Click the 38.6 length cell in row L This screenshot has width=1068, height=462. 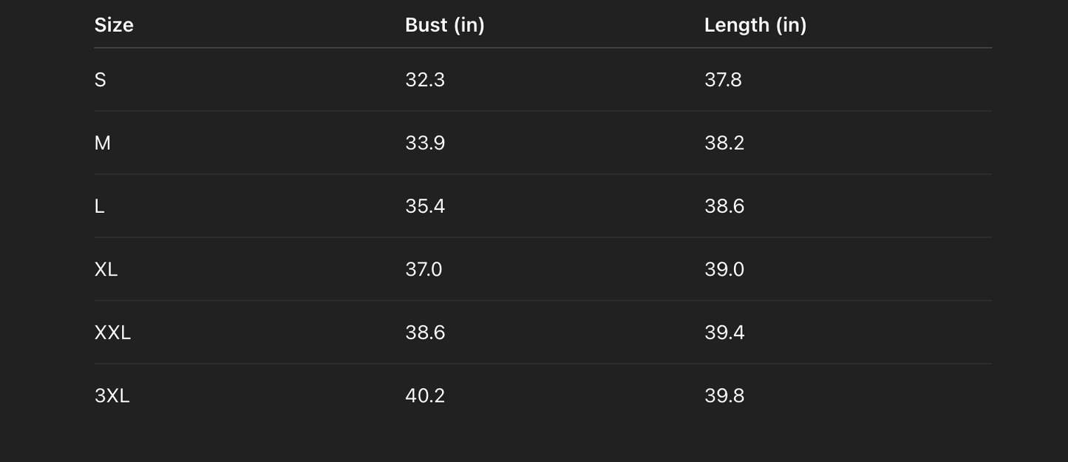point(724,206)
